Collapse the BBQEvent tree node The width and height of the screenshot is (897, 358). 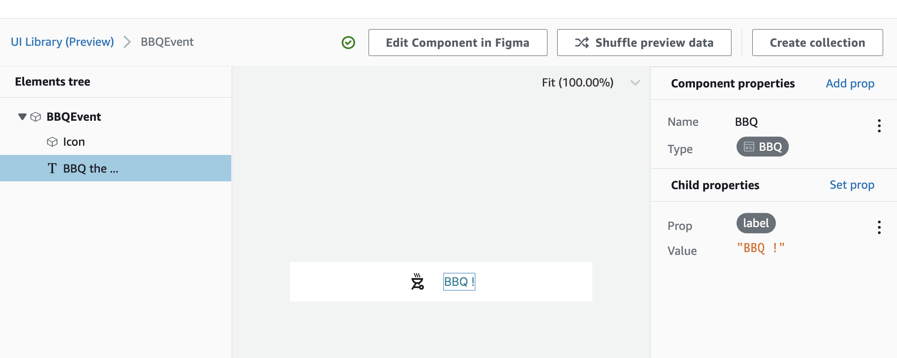click(22, 117)
